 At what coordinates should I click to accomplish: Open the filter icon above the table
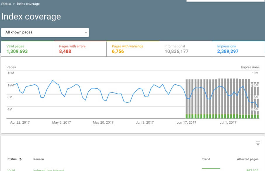coord(257,143)
